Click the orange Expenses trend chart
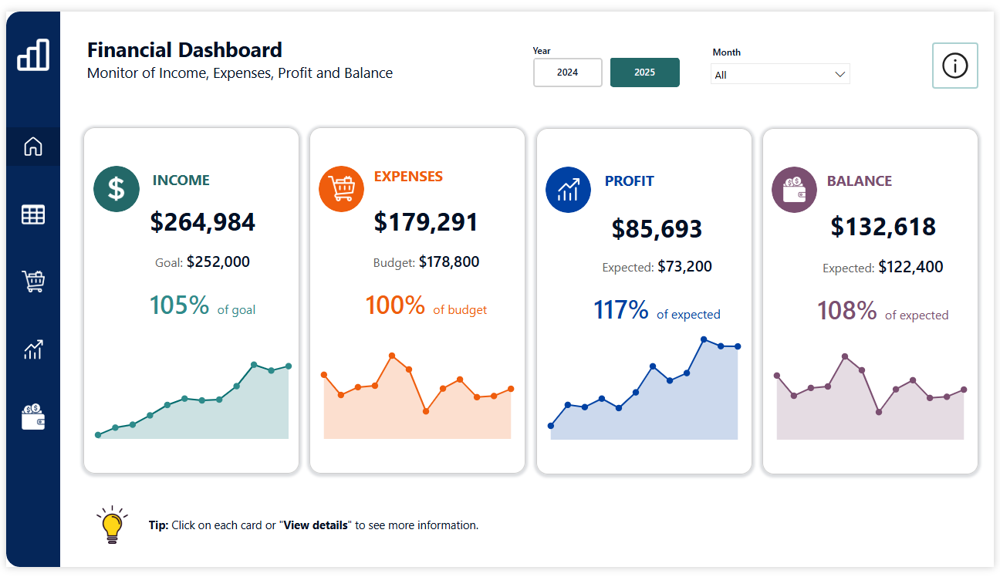This screenshot has height=577, width=1000. point(417,397)
